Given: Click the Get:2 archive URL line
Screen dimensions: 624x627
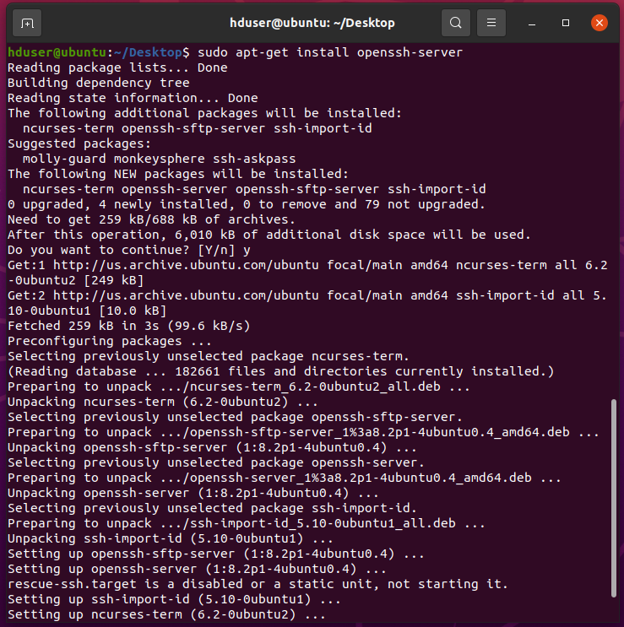Looking at the screenshot, I should pyautogui.click(x=307, y=303).
